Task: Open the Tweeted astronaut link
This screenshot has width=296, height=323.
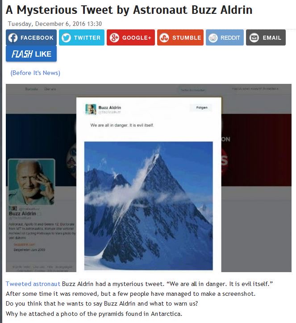Action: click(x=33, y=284)
